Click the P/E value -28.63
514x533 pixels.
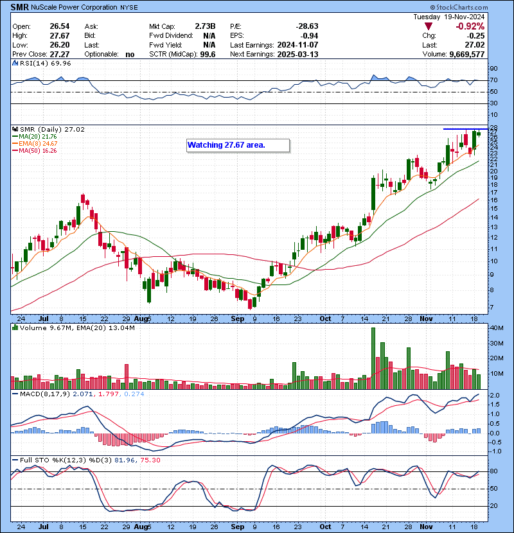click(307, 26)
